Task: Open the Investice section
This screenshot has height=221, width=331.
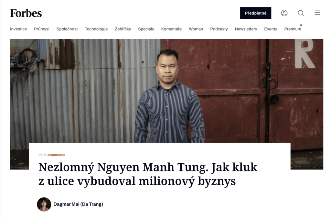Action: click(18, 29)
